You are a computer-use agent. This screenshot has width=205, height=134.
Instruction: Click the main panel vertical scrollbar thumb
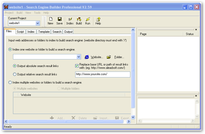pyautogui.click(x=133, y=70)
